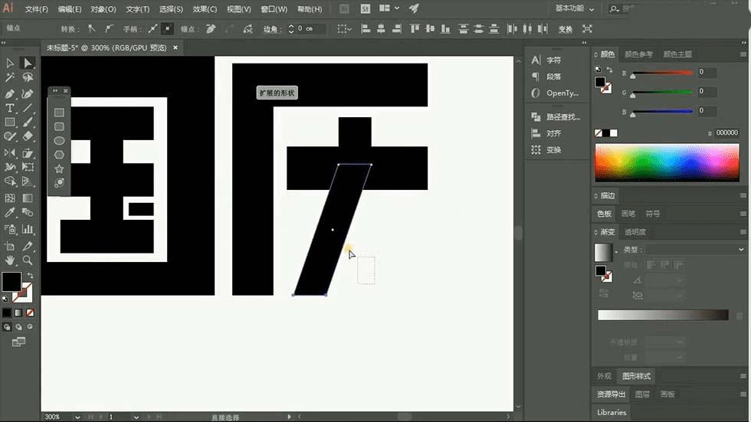Open the workspace switcher 基本功能 dropdown
This screenshot has width=751, height=422.
coord(574,8)
